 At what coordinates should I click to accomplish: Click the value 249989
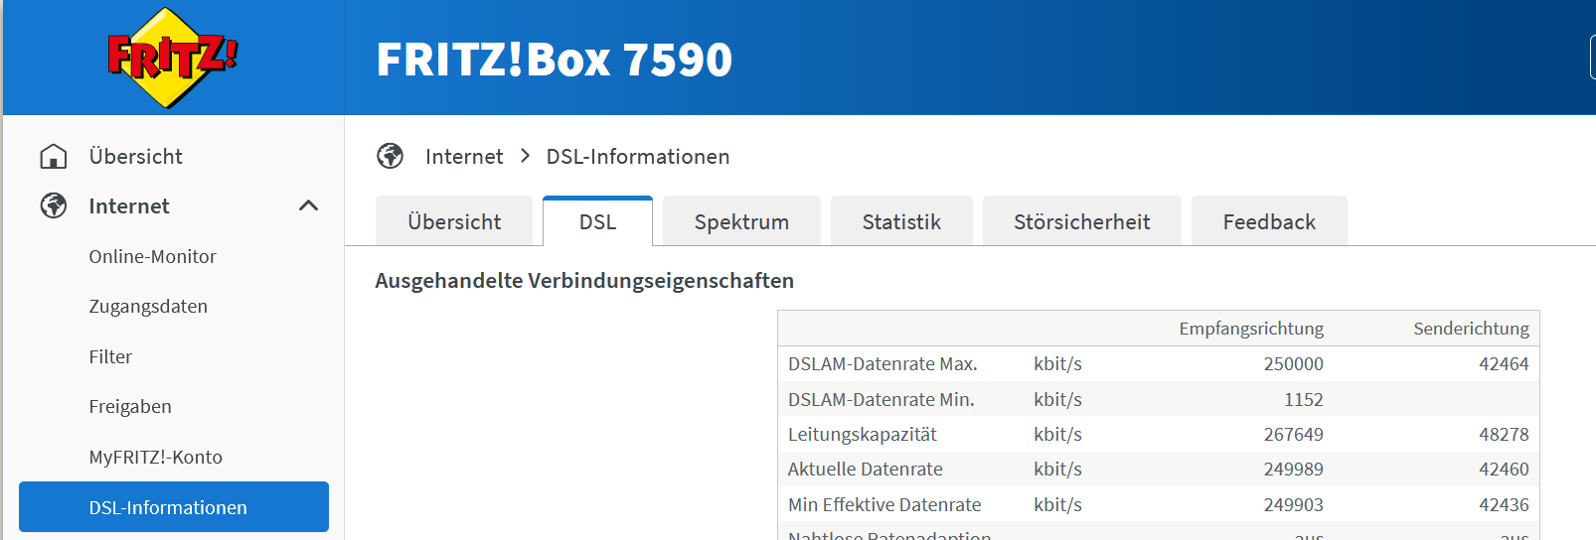(x=1293, y=470)
